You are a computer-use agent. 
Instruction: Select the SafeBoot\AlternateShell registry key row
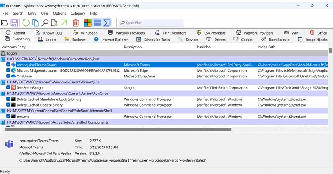click(x=164, y=110)
